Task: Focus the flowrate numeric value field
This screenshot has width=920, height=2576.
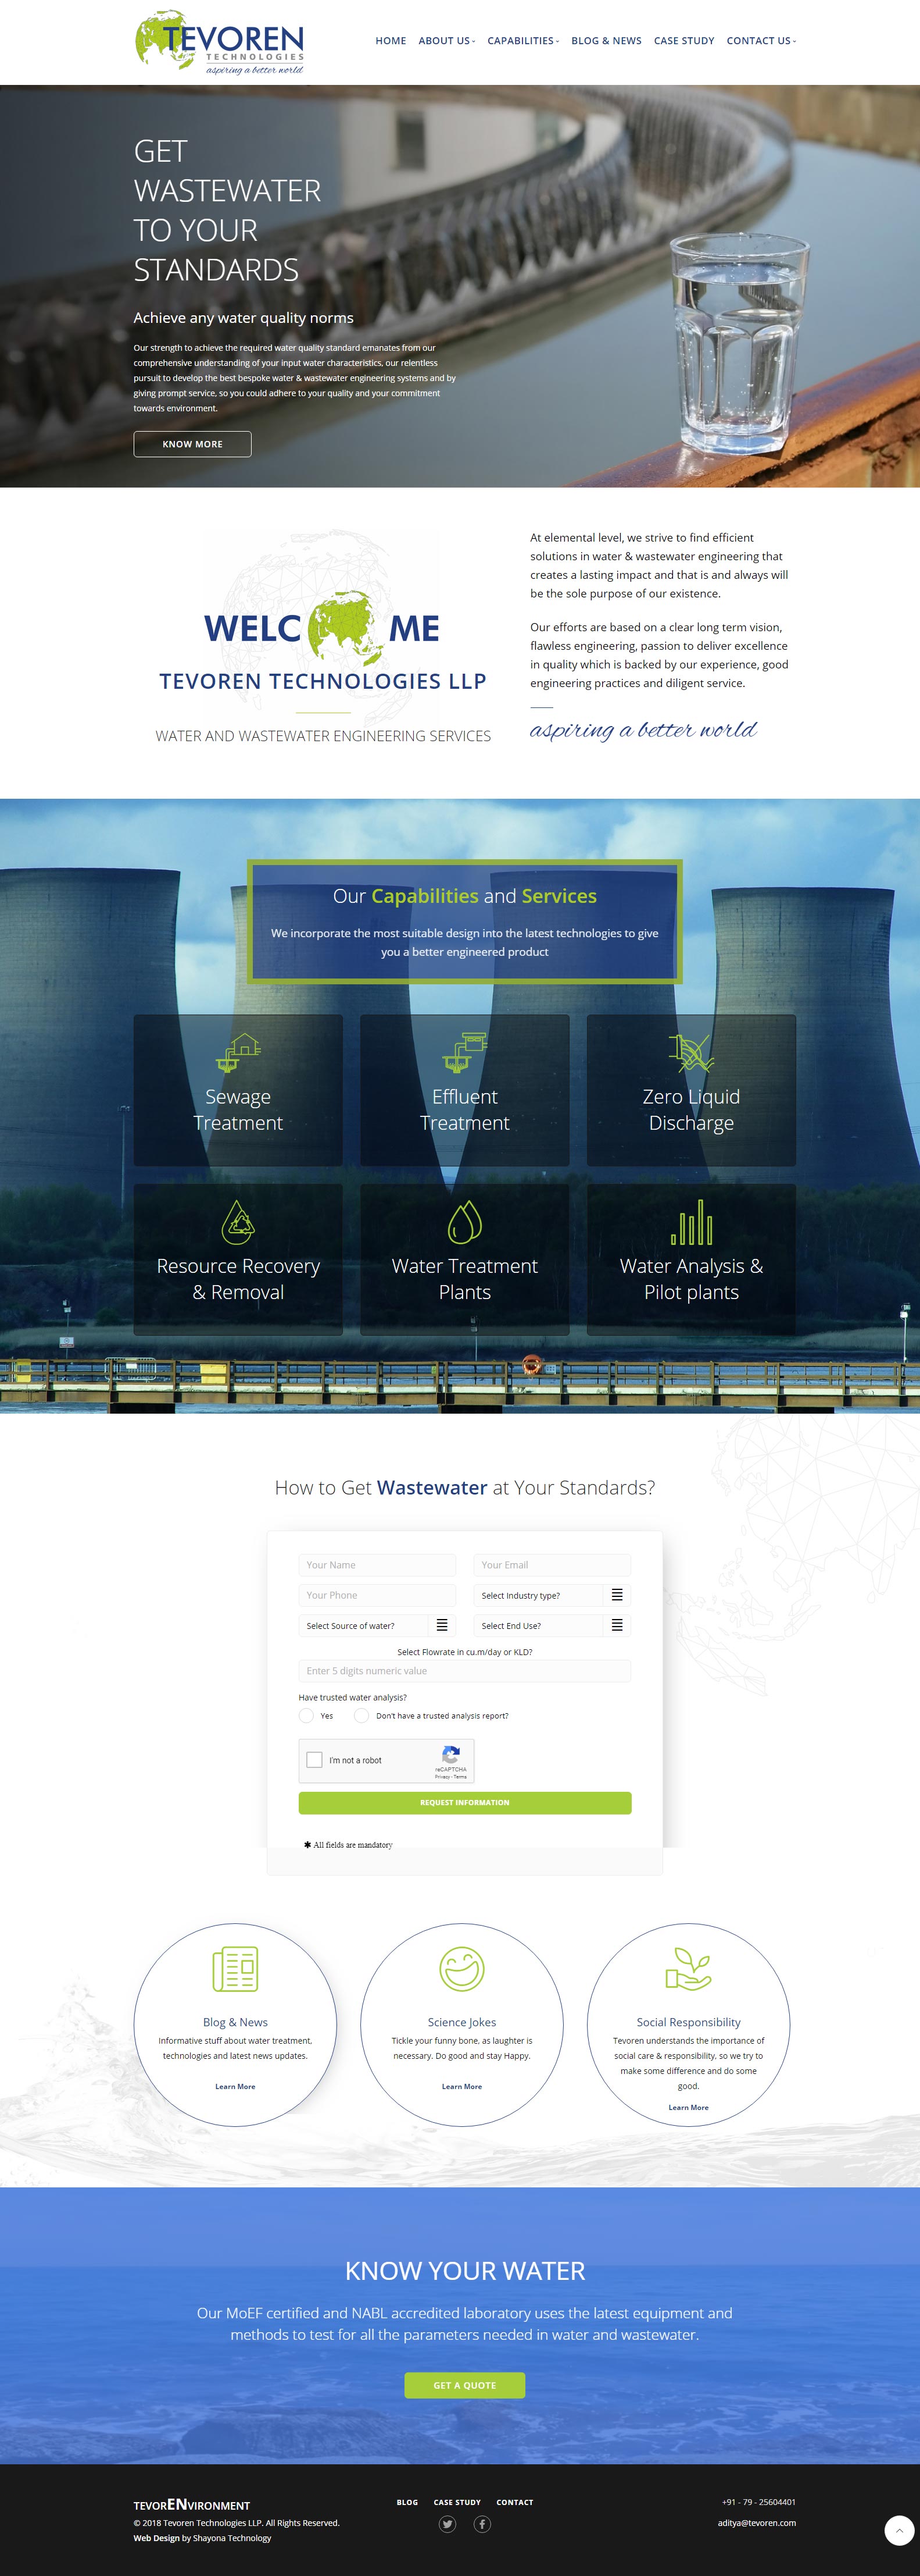Action: [464, 1670]
